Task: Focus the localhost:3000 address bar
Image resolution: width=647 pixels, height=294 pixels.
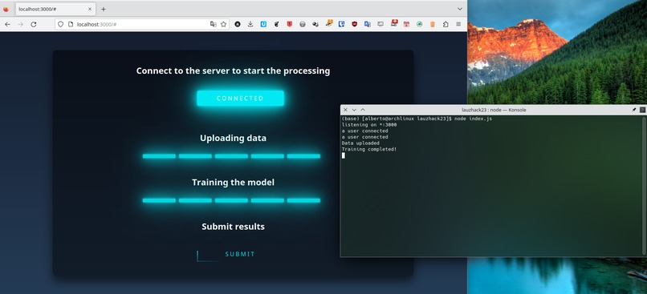Action: 141,24
